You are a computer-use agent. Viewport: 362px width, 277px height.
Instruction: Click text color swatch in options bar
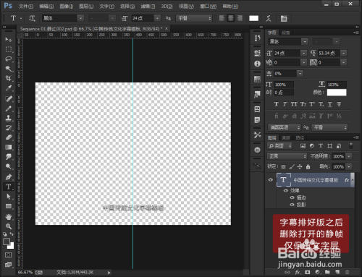253,18
